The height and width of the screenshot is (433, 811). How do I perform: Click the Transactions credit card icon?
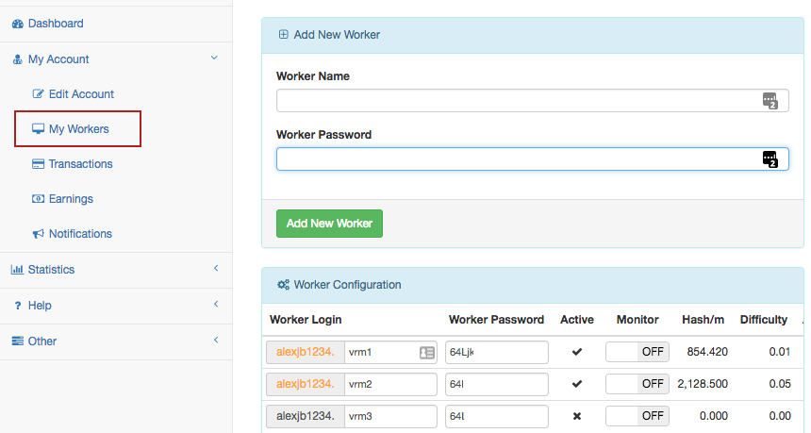[39, 164]
